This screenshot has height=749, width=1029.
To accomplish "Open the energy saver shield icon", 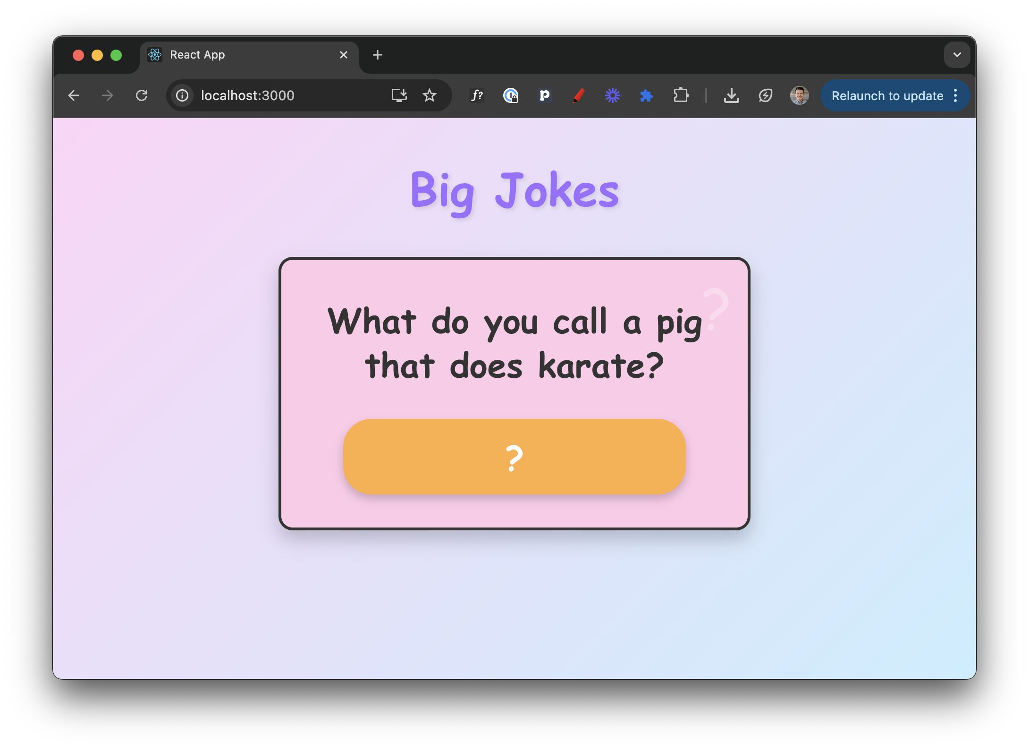I will 765,95.
